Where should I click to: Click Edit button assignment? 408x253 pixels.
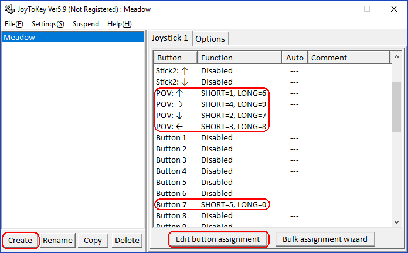217,239
